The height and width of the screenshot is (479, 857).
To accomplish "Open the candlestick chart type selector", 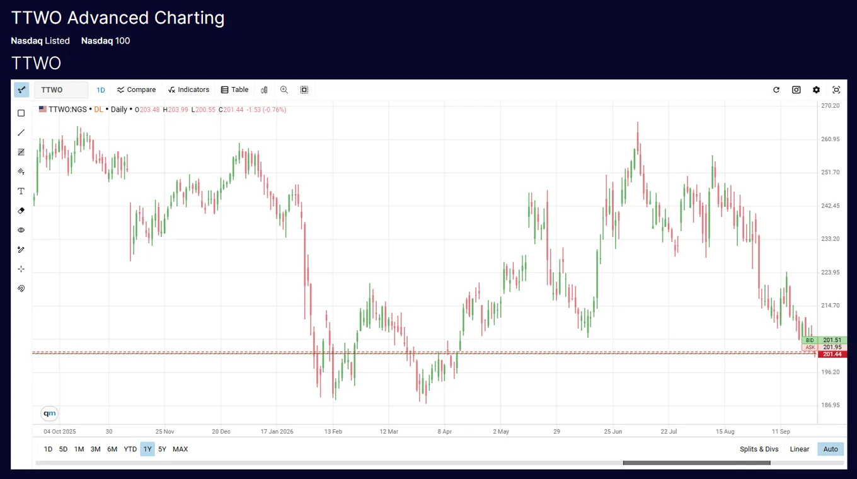I will point(265,89).
